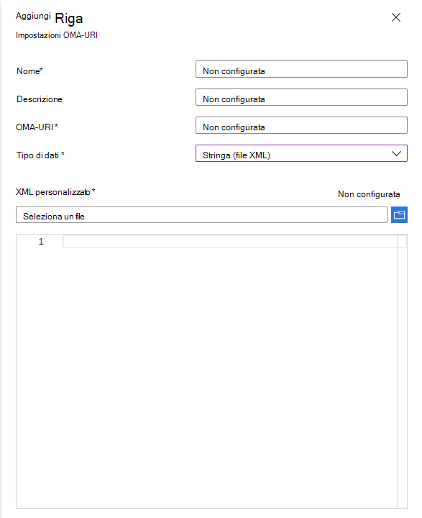Expand the Tipo di dati chevron arrow

396,154
